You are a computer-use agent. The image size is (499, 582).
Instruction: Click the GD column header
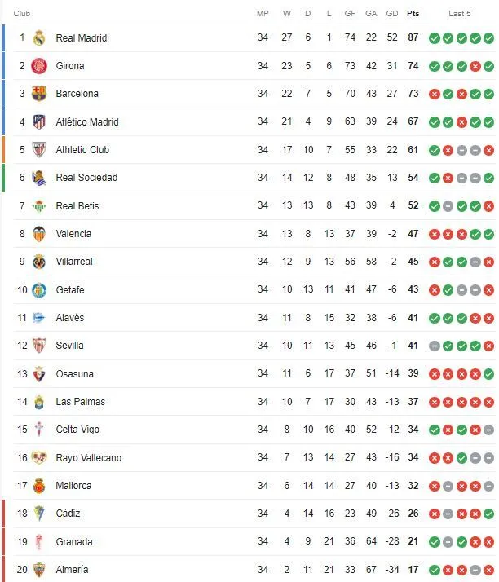pyautogui.click(x=392, y=14)
